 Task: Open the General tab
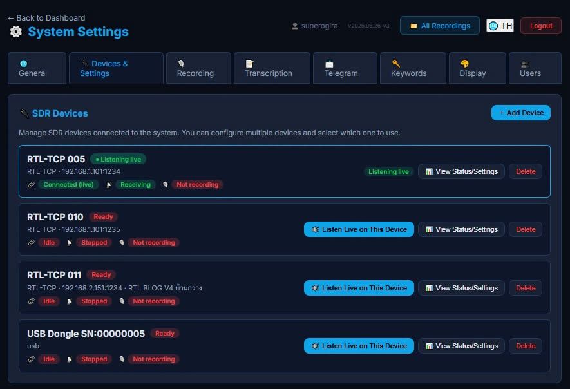click(37, 68)
